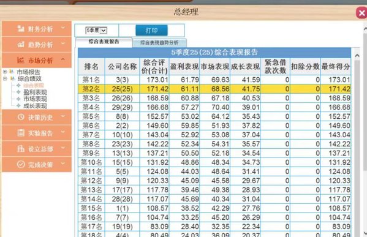
Task: Open the 财务分析 sidebar section icon
Action: click(x=21, y=29)
